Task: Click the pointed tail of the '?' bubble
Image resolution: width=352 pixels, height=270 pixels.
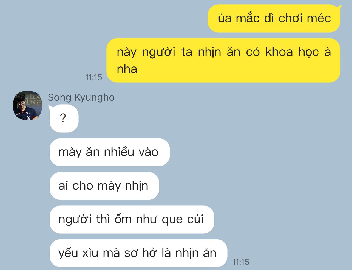Action: 50,108
